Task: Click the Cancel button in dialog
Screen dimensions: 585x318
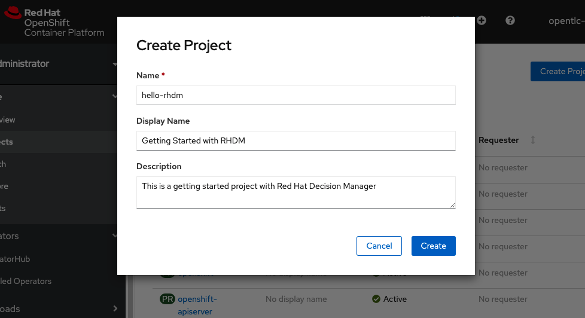Action: click(x=379, y=246)
